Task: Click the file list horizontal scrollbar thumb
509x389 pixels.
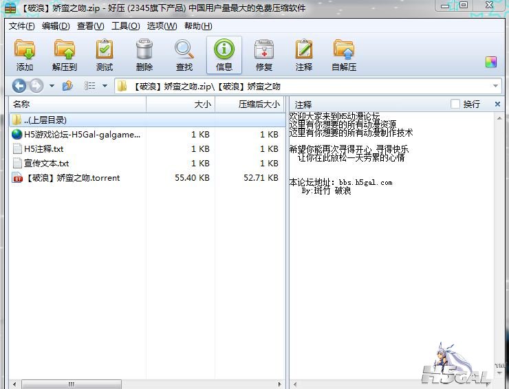Action: point(72,384)
